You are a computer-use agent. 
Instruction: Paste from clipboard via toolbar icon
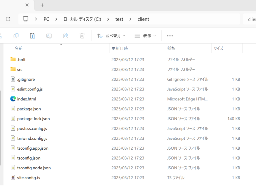pyautogui.click(x=32, y=36)
